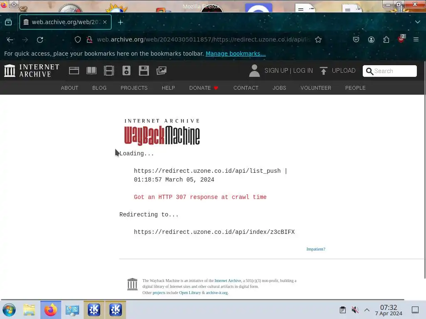Close the web.archive.org tab
The image size is (426, 319).
click(105, 22)
